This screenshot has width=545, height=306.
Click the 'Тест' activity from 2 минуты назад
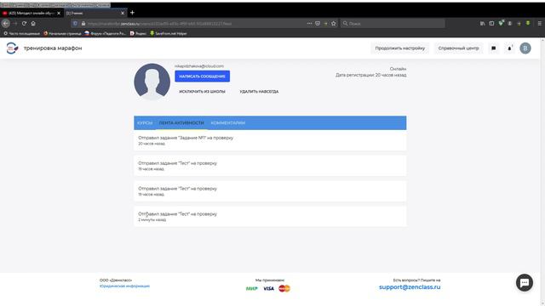(270, 217)
